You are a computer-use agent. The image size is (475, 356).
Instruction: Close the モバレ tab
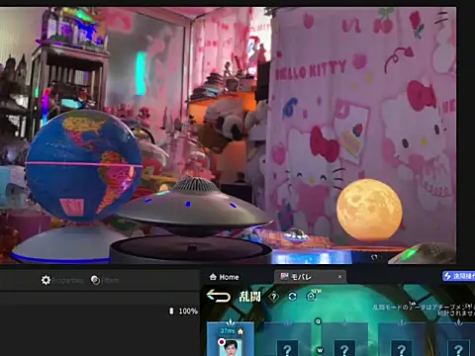(339, 277)
